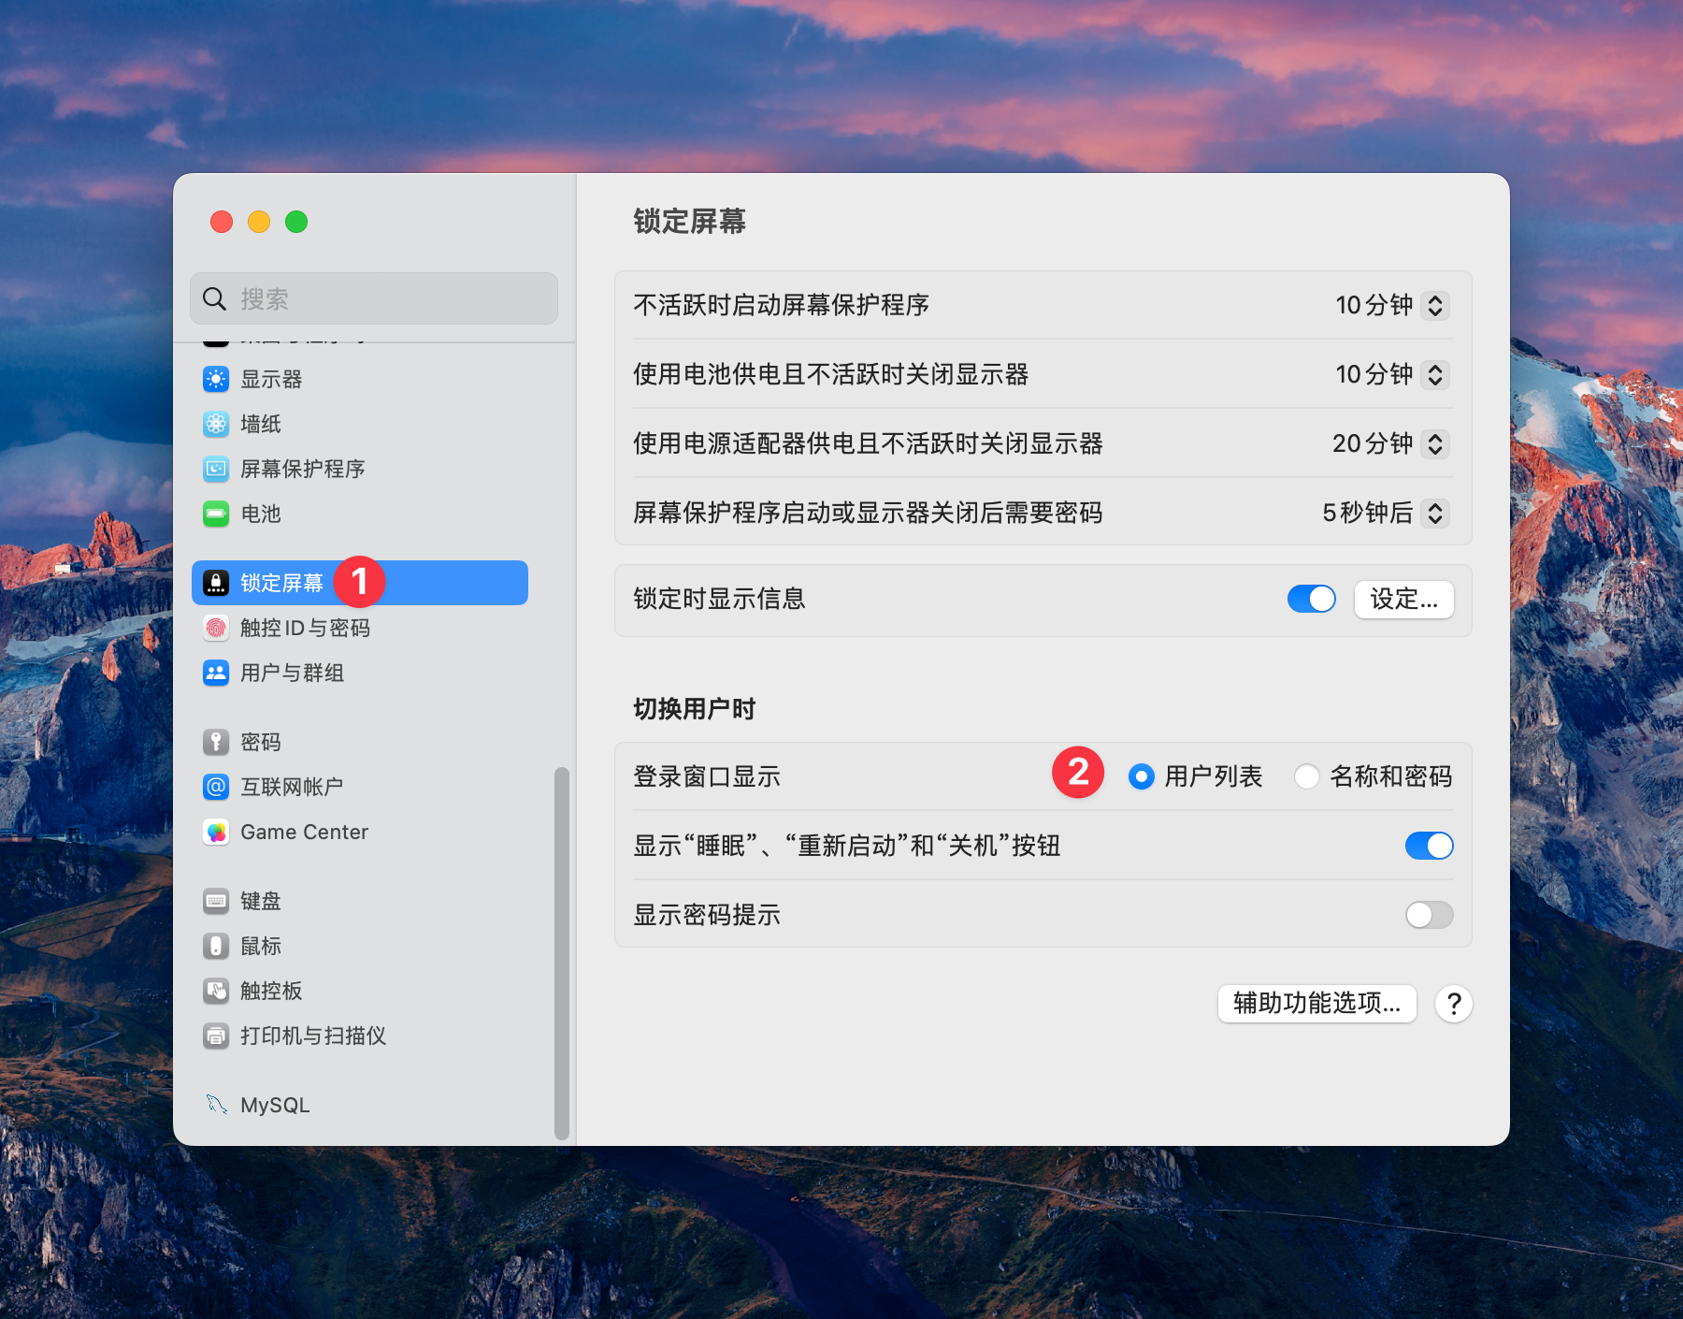Click the Game Center icon
Viewport: 1683px width, 1319px height.
pos(216,832)
